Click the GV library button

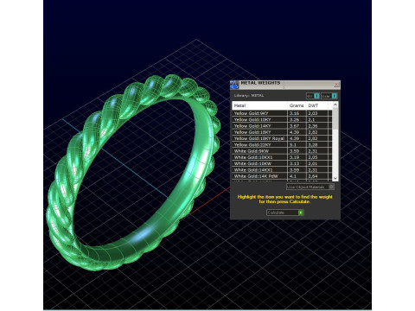point(313,96)
